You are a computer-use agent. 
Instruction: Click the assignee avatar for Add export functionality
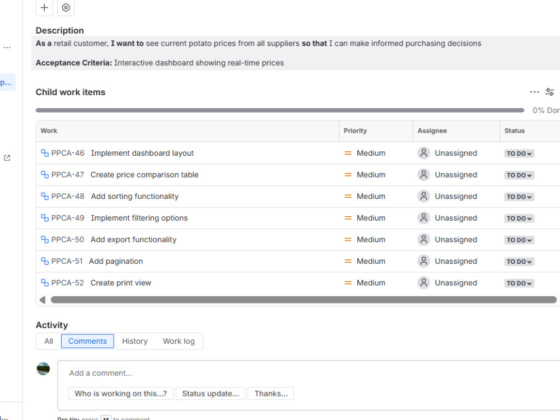pos(423,240)
